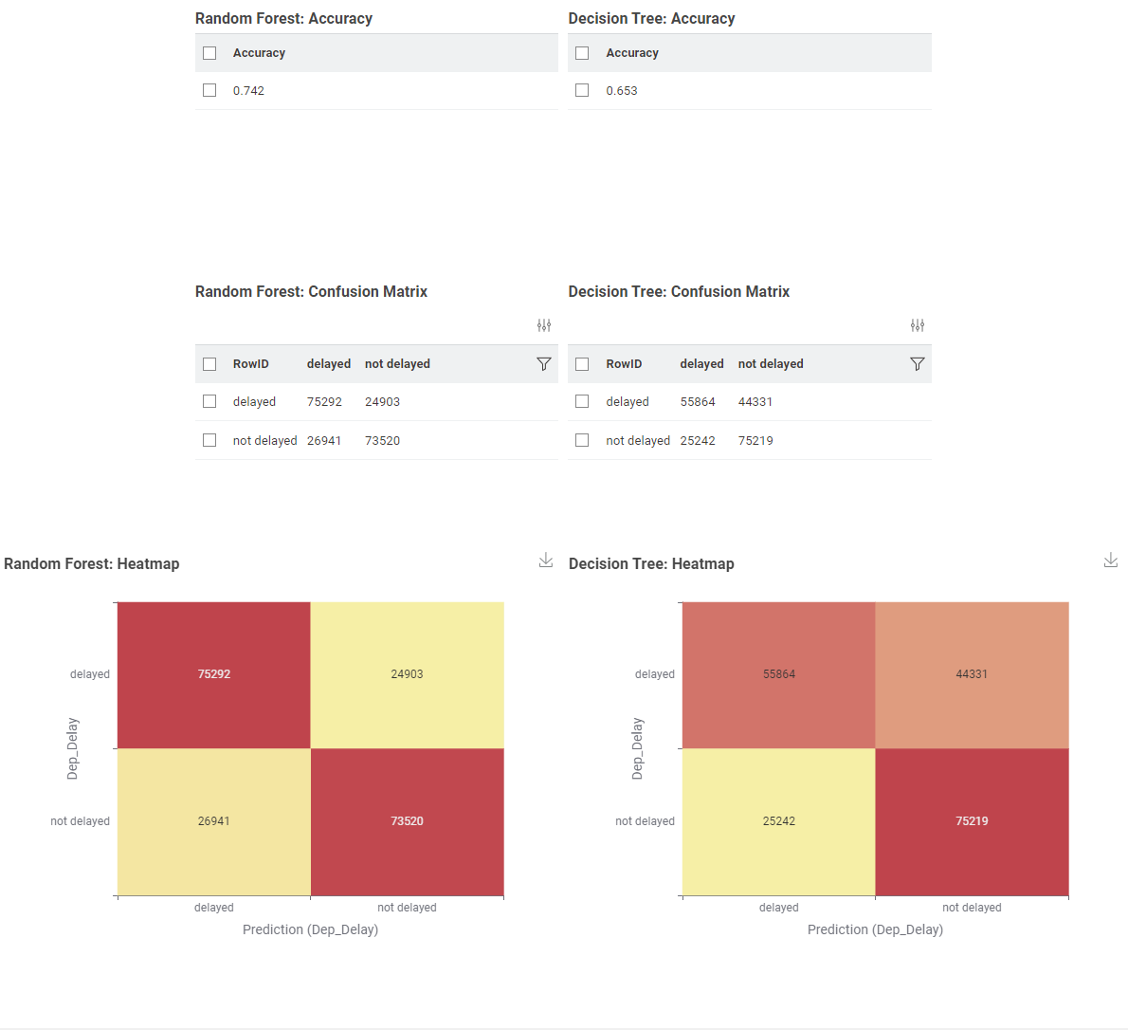Viewport: 1128px width, 1030px height.
Task: Open Random Forest confusion matrix settings icon
Action: click(x=544, y=325)
